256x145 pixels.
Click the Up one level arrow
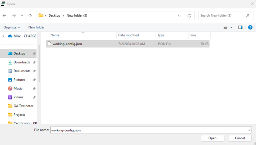pos(30,16)
